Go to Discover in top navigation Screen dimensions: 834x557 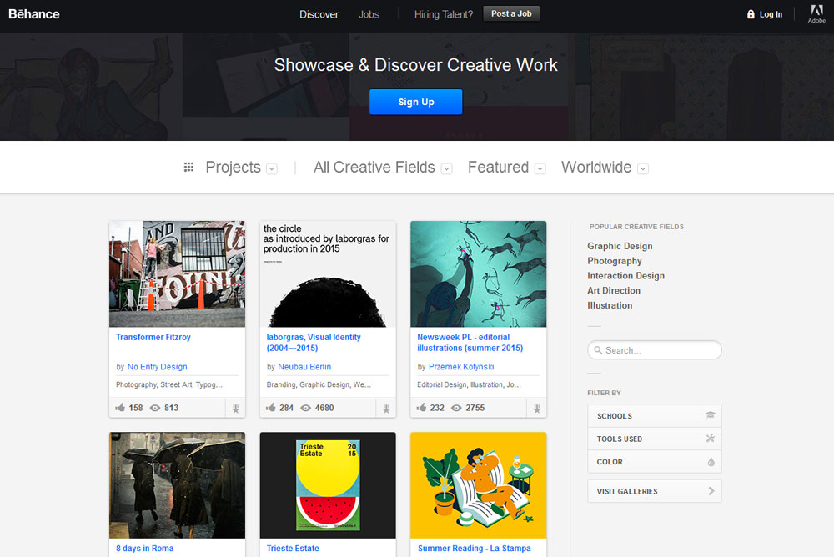click(x=319, y=14)
